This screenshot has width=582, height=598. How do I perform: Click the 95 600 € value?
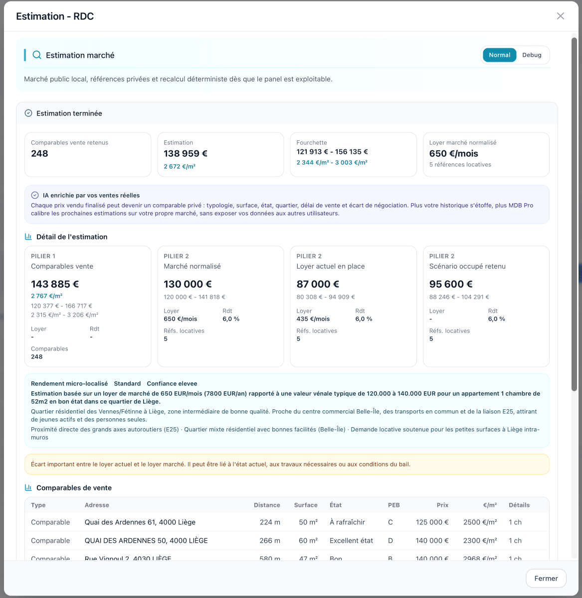[x=451, y=284]
